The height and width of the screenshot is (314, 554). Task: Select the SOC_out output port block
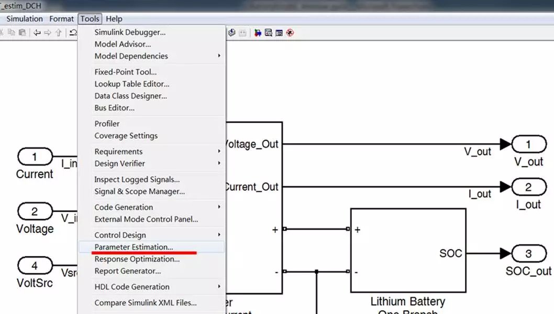coord(528,254)
